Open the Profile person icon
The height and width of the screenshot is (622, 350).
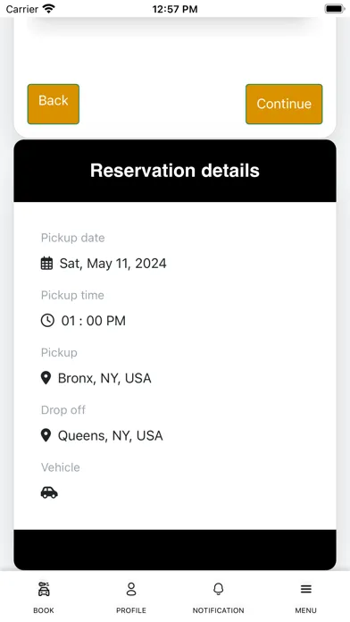pos(131,589)
